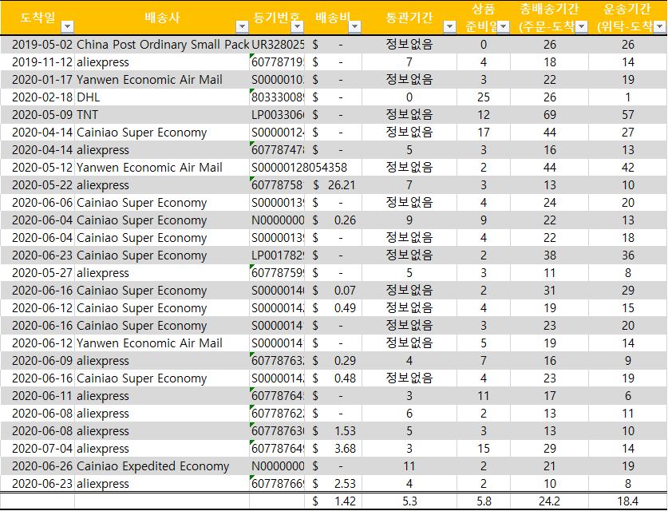The image size is (668, 511).
Task: Select the DHL carrier cell
Action: click(x=162, y=97)
